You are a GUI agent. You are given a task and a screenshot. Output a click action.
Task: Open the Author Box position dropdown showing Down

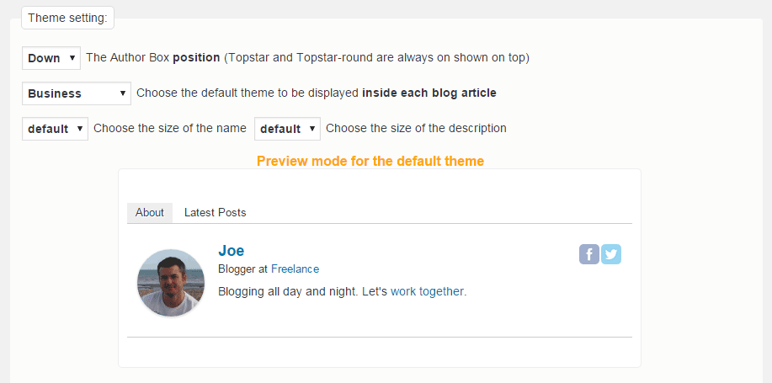click(51, 58)
